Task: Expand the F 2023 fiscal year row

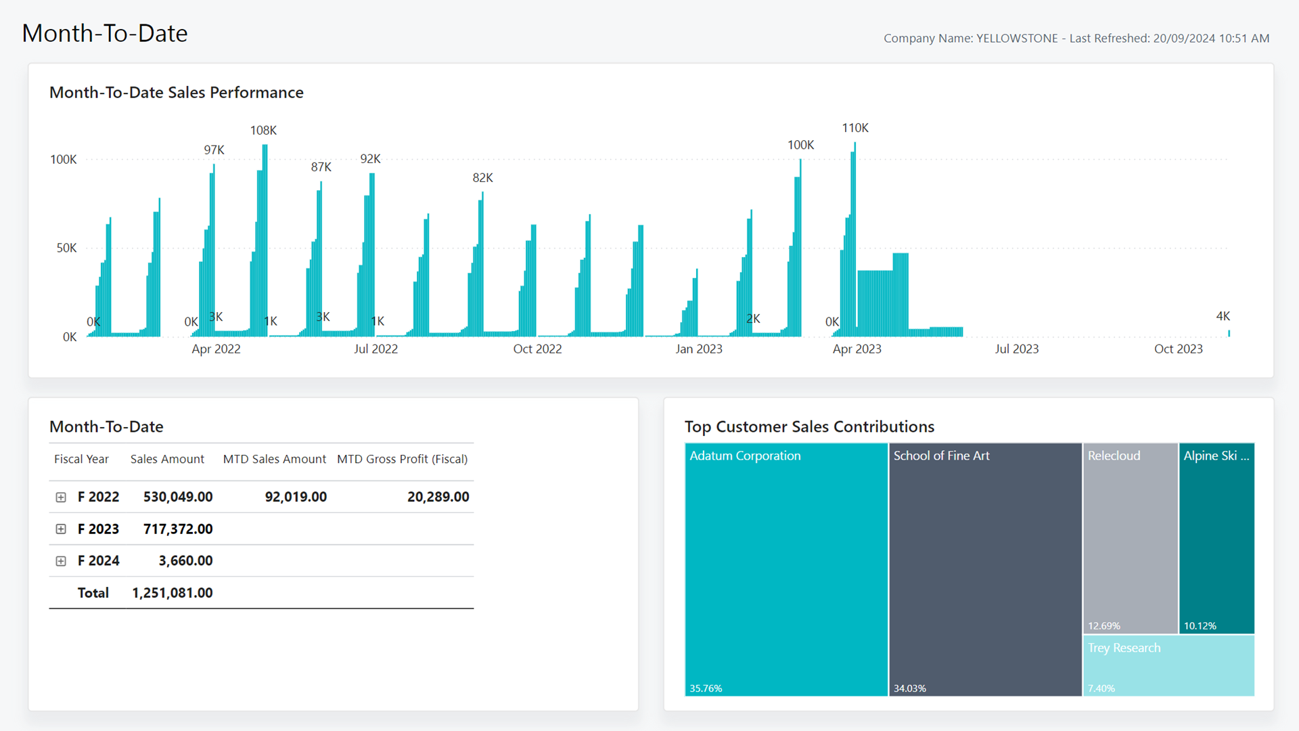Action: coord(62,529)
